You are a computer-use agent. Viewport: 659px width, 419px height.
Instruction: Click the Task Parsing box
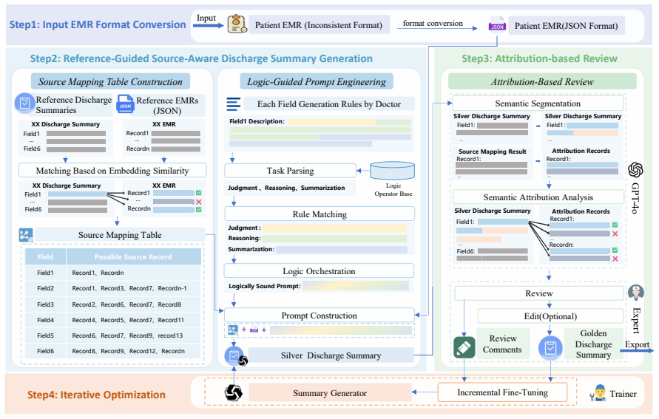point(291,171)
